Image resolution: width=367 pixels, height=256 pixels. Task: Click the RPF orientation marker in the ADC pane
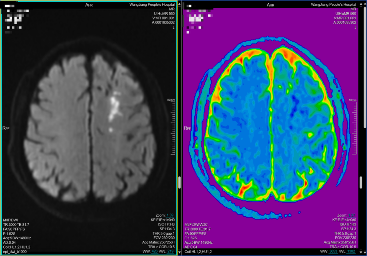[x=187, y=128]
